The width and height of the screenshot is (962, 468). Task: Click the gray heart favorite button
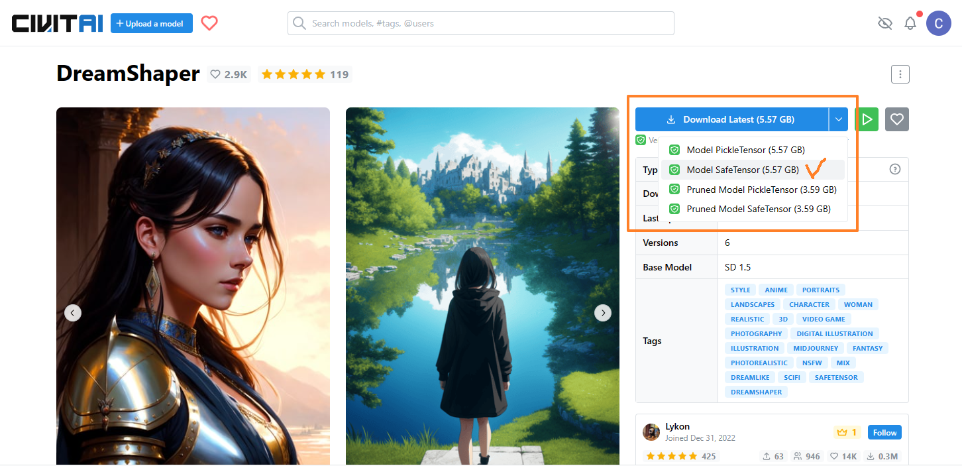[897, 119]
